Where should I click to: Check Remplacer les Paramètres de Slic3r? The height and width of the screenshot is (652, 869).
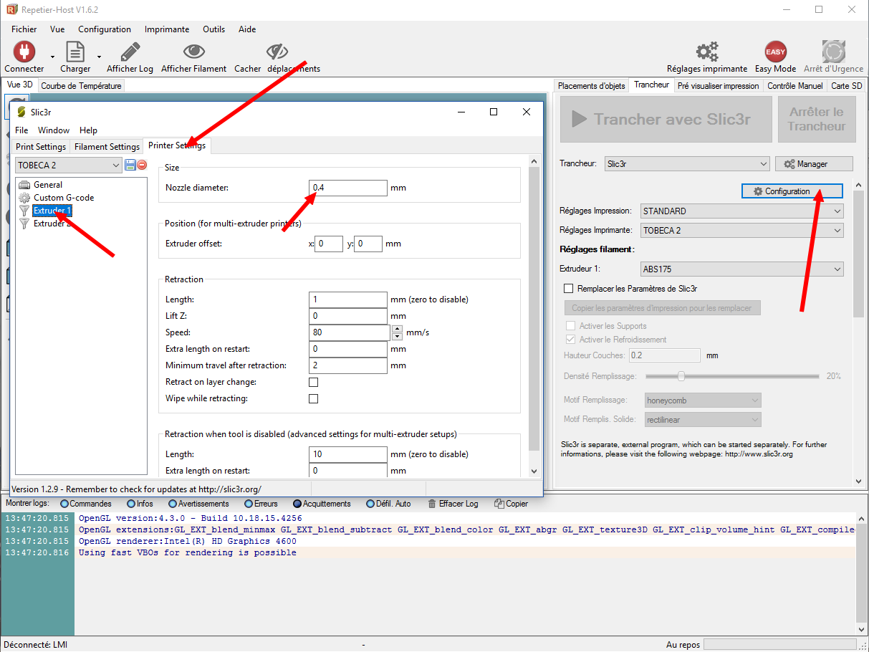coord(569,289)
